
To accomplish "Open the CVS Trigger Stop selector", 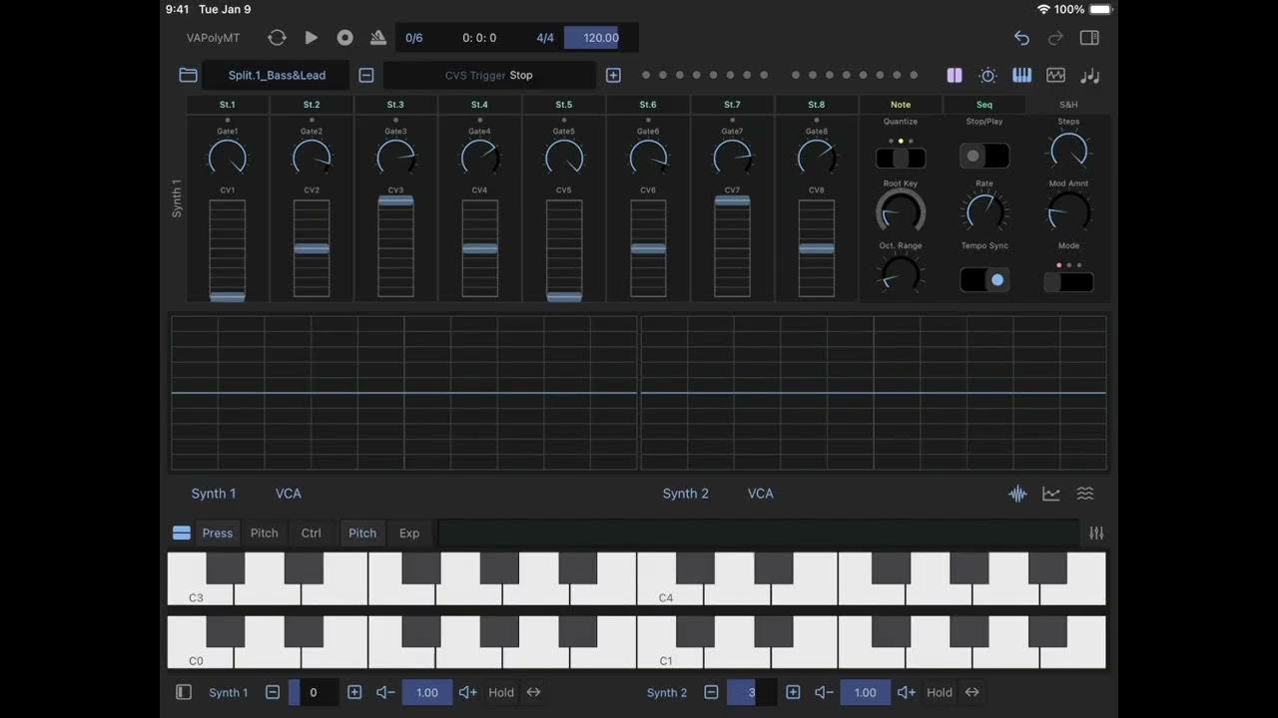I will [x=489, y=75].
